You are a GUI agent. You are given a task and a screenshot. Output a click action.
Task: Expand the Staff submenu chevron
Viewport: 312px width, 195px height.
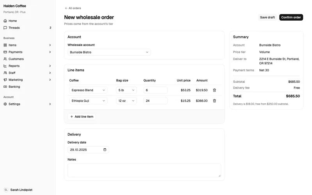coord(50,73)
